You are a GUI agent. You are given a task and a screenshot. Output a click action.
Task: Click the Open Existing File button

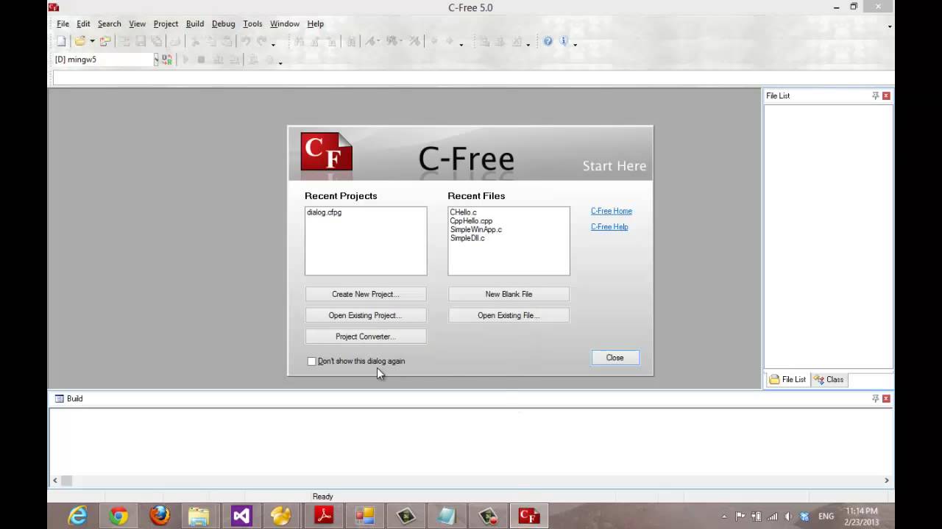[509, 315]
